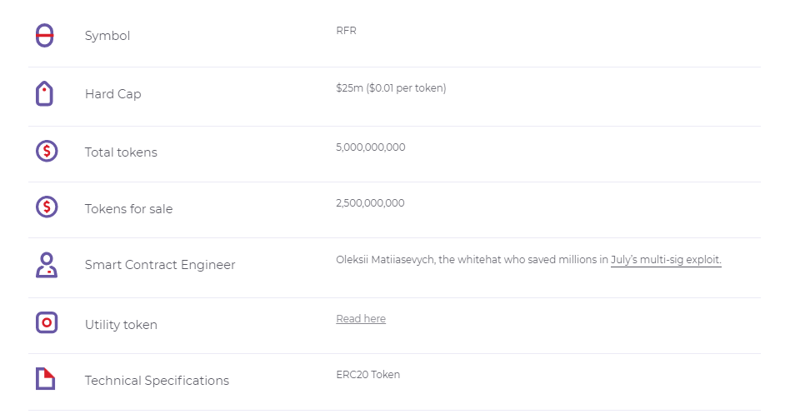The width and height of the screenshot is (785, 414).
Task: Click the Symbol label text
Action: tap(107, 36)
